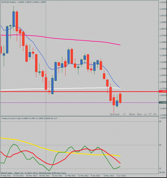
Task: Click the 1.22485 price axis label
Action: (x=163, y=115)
